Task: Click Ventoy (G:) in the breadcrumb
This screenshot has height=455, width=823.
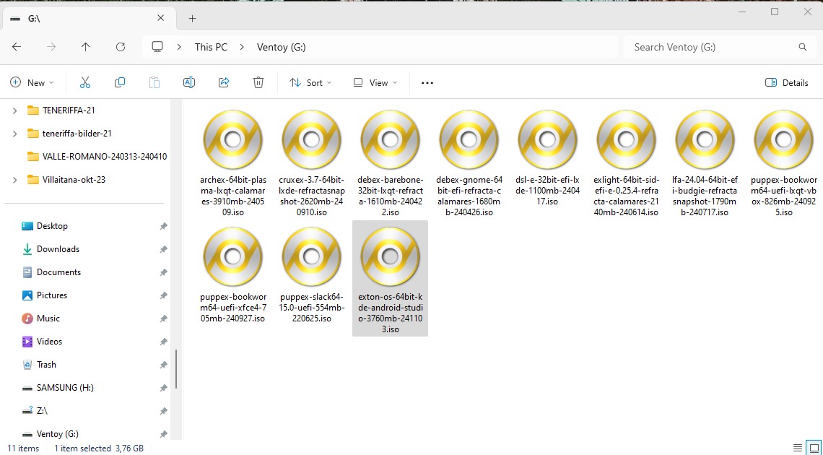Action: coord(282,47)
